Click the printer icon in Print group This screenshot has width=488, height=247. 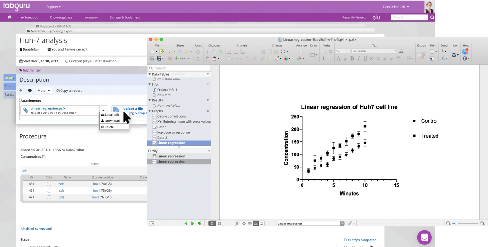coord(432,51)
